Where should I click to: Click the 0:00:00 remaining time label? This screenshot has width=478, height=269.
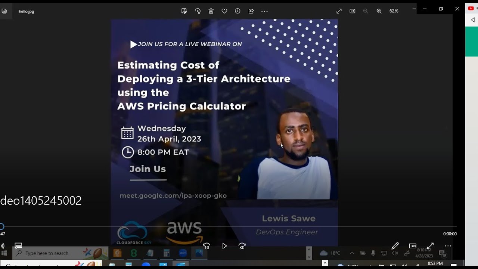pos(450,234)
